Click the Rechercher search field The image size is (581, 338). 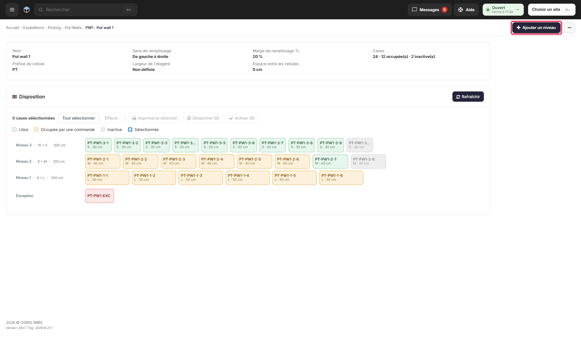pos(86,10)
